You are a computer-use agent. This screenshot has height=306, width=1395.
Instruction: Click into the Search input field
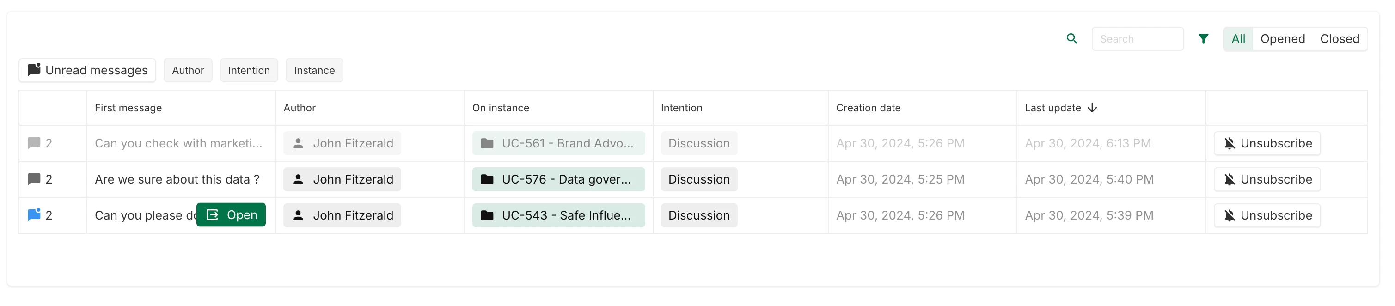(x=1137, y=39)
